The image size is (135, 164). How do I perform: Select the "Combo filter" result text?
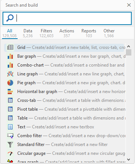30,136
